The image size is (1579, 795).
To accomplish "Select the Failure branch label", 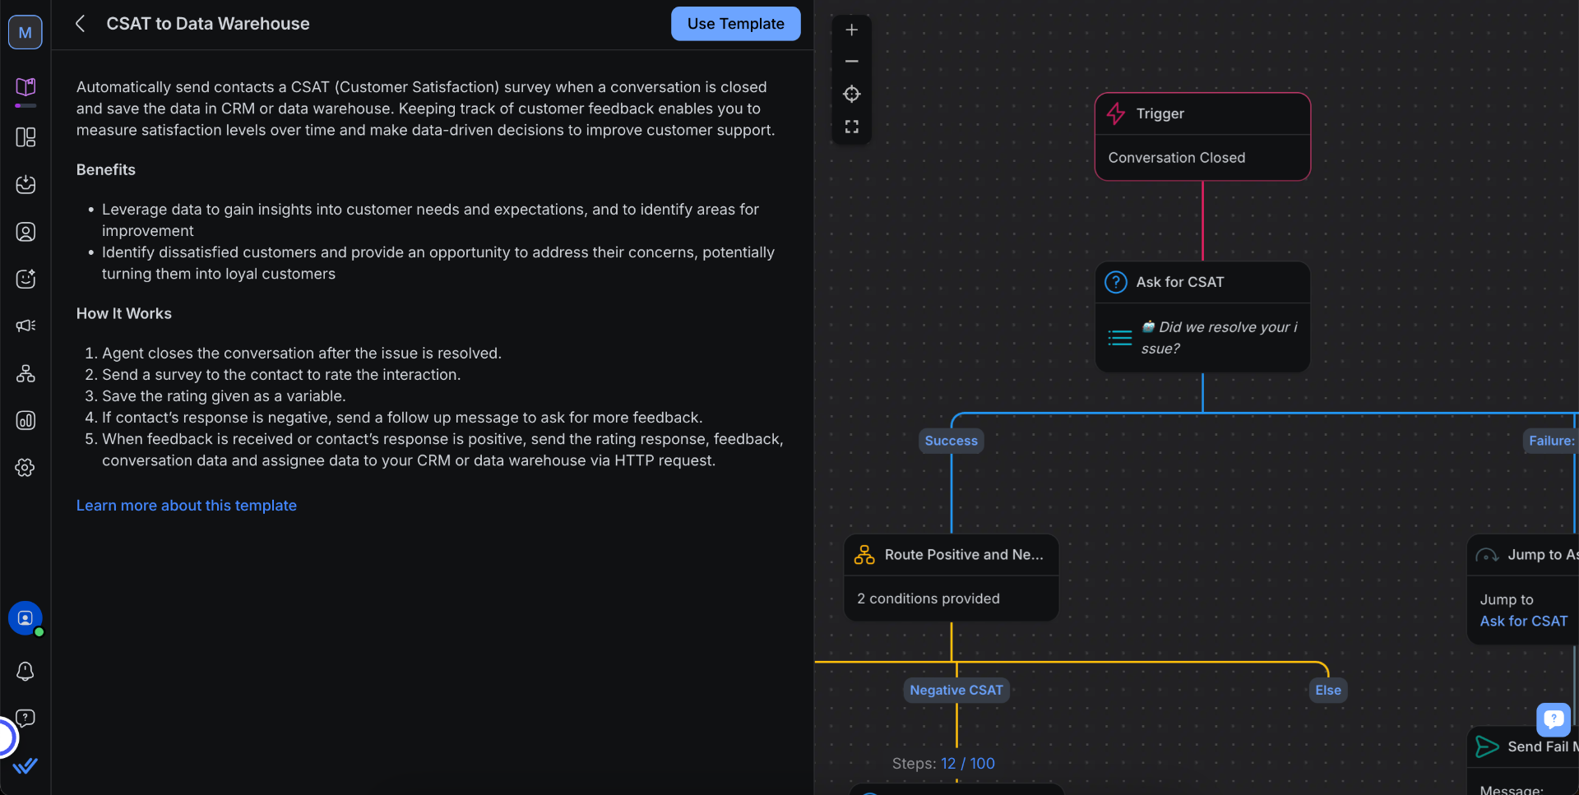I will 1551,441.
